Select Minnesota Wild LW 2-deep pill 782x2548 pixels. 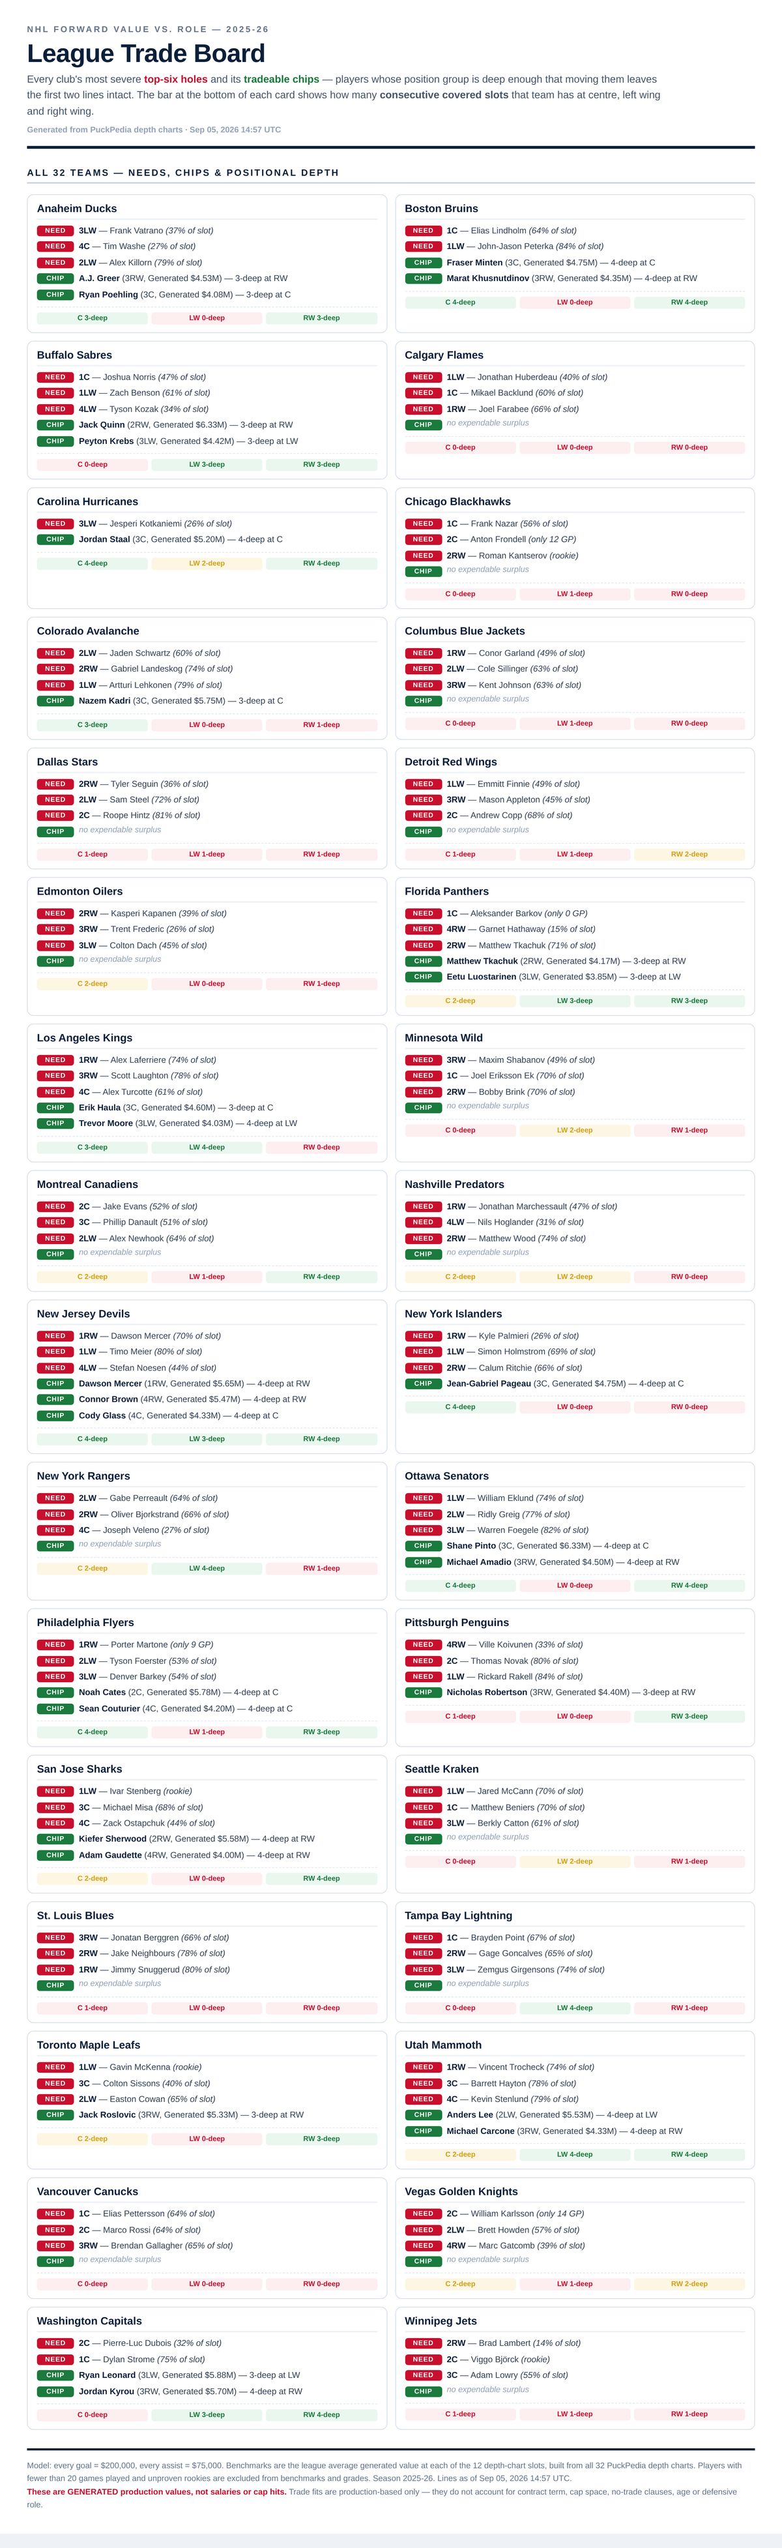tap(574, 1130)
